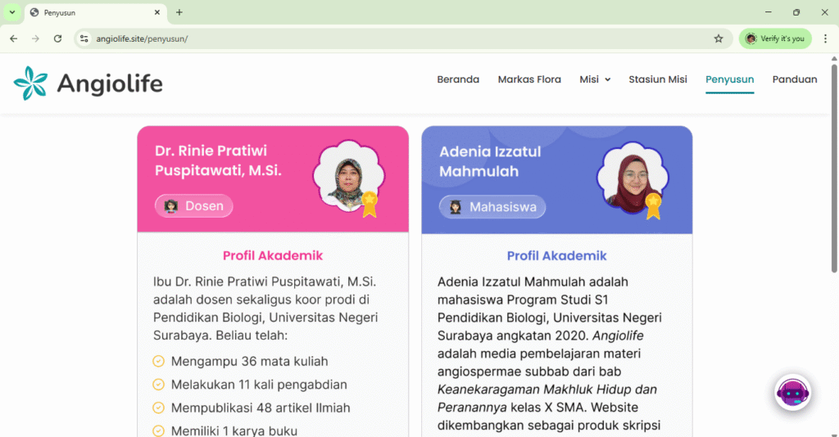839x437 pixels.
Task: Open the chatbot robot assistant icon
Action: 792,393
